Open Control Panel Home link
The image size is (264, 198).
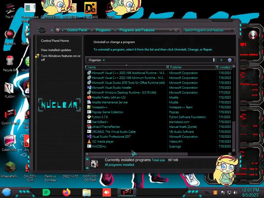pos(55,40)
